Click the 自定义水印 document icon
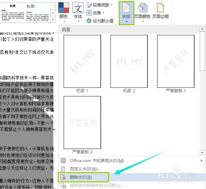Screen dimensions: 206x189 point(63,169)
